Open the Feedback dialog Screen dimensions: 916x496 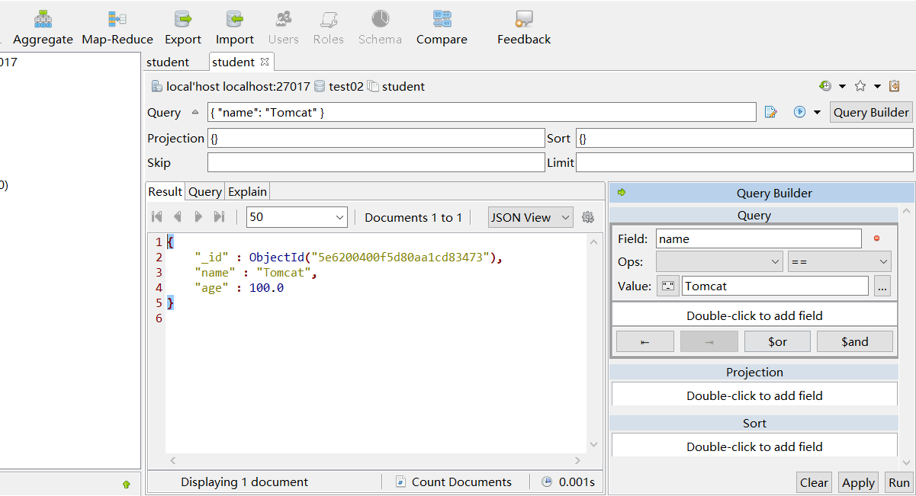(x=524, y=28)
